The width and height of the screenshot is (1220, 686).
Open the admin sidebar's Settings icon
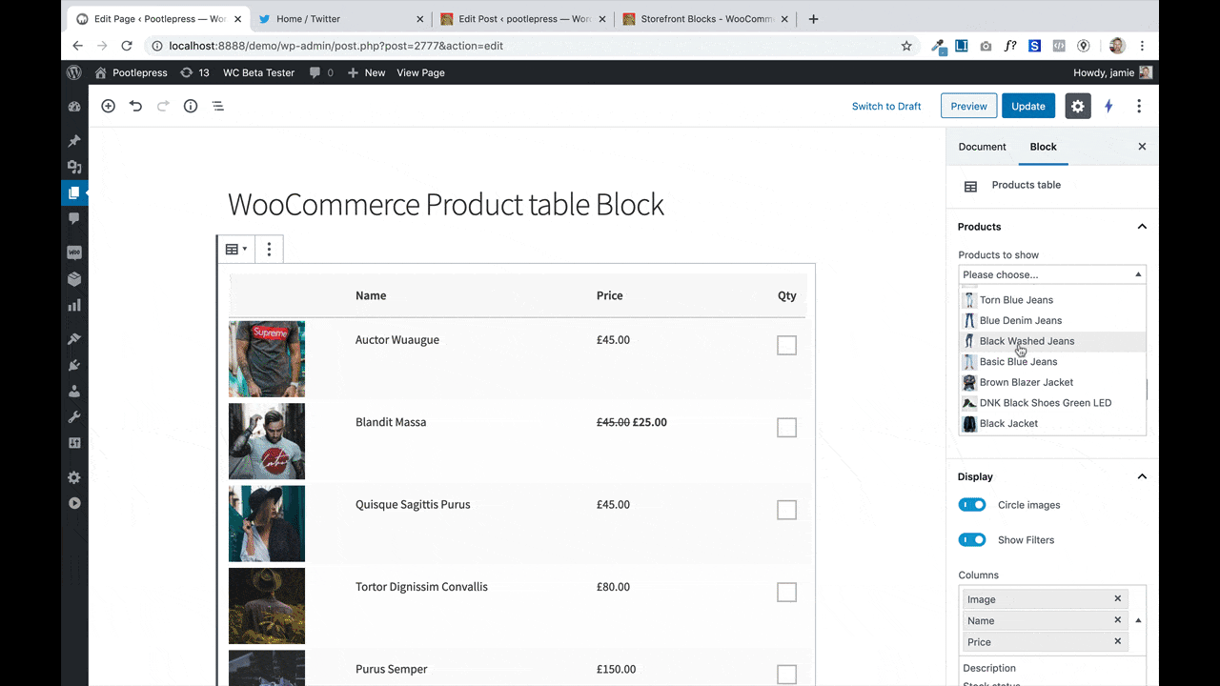click(x=74, y=477)
